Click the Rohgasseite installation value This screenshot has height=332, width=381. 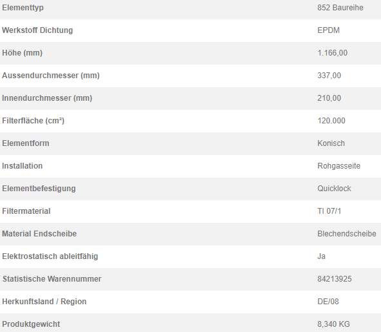tap(338, 166)
